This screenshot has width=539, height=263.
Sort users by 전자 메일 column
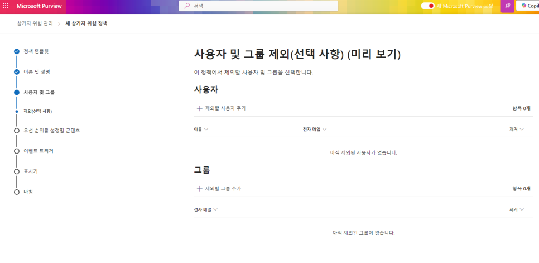click(x=315, y=129)
